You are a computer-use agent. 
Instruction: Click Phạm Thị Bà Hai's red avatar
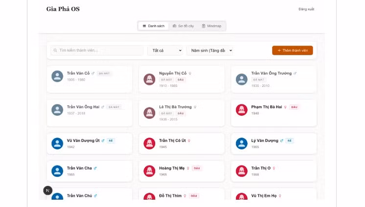[x=241, y=110]
